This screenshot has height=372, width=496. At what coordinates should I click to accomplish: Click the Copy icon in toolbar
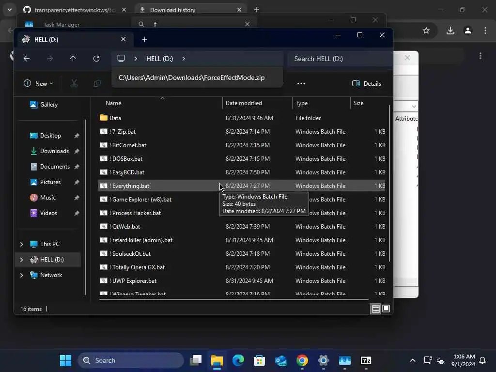[97, 83]
